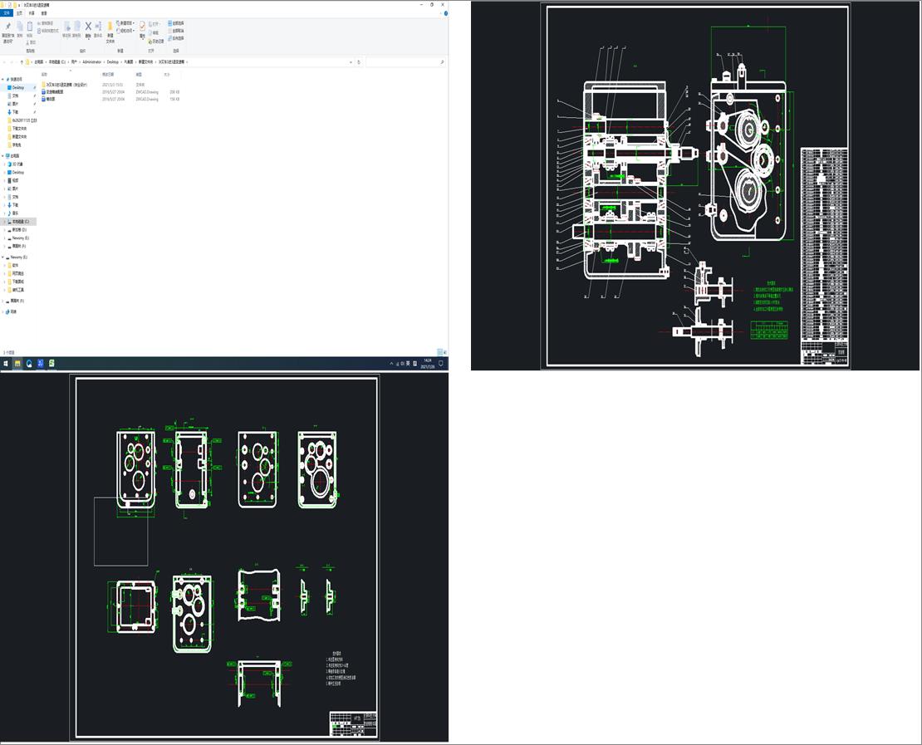This screenshot has height=745, width=922.
Task: Select the Music folder in navigation pane
Action: coord(15,213)
